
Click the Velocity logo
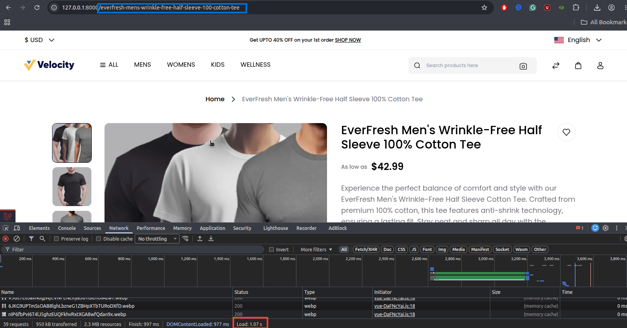point(49,65)
